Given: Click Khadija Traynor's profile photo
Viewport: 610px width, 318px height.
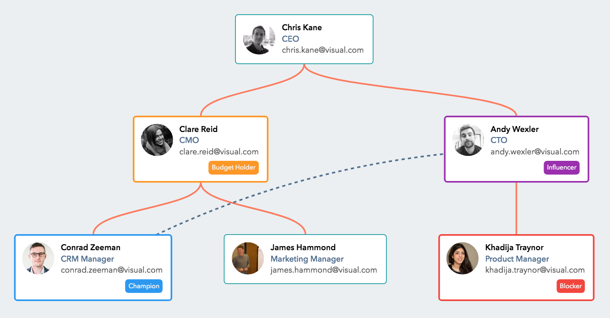Looking at the screenshot, I should coord(463,258).
